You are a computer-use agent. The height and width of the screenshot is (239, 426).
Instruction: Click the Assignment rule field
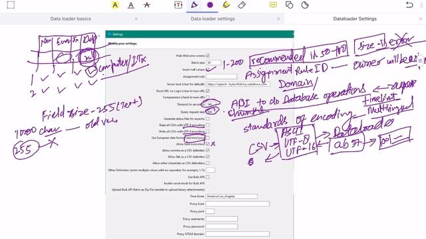tap(221, 77)
